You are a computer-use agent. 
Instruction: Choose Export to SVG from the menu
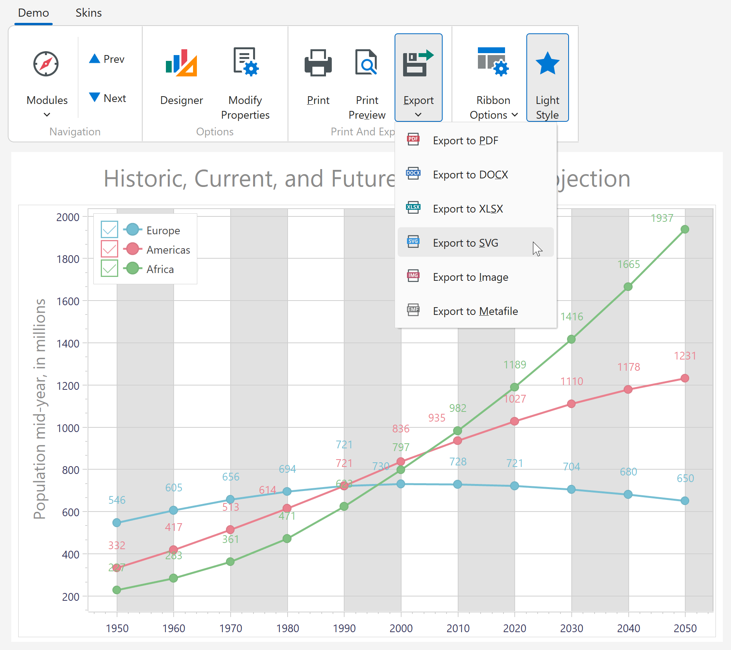tap(465, 242)
